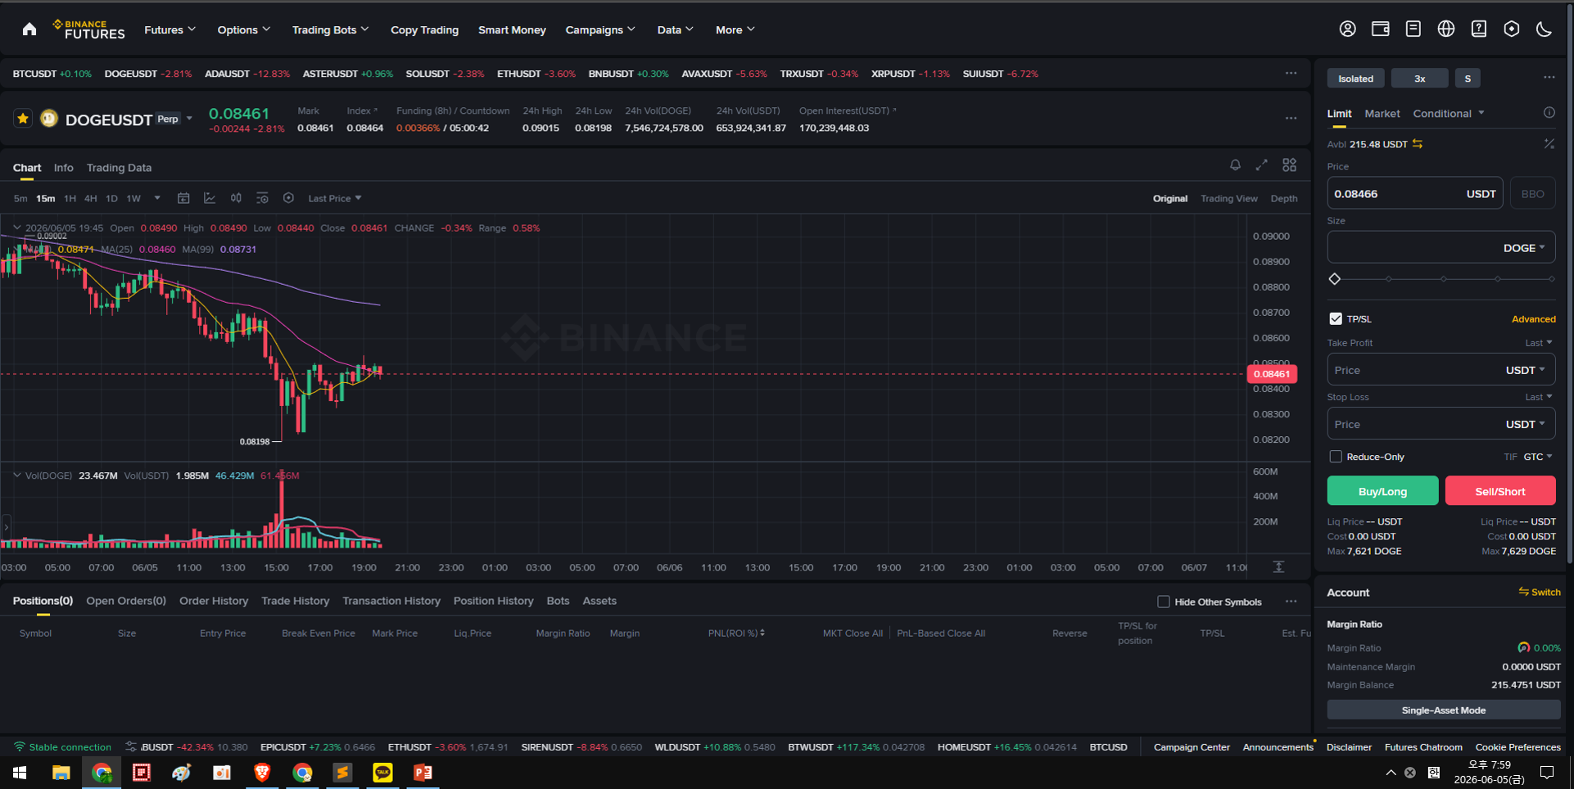Open the user account profile icon
This screenshot has width=1574, height=789.
1347,29
